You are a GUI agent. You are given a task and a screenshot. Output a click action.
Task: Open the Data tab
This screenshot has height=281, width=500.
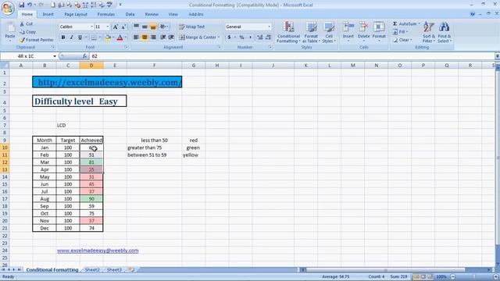(x=130, y=14)
